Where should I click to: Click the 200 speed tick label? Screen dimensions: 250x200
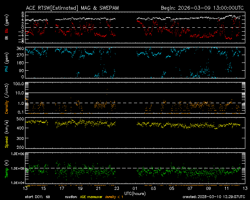coord(20,147)
